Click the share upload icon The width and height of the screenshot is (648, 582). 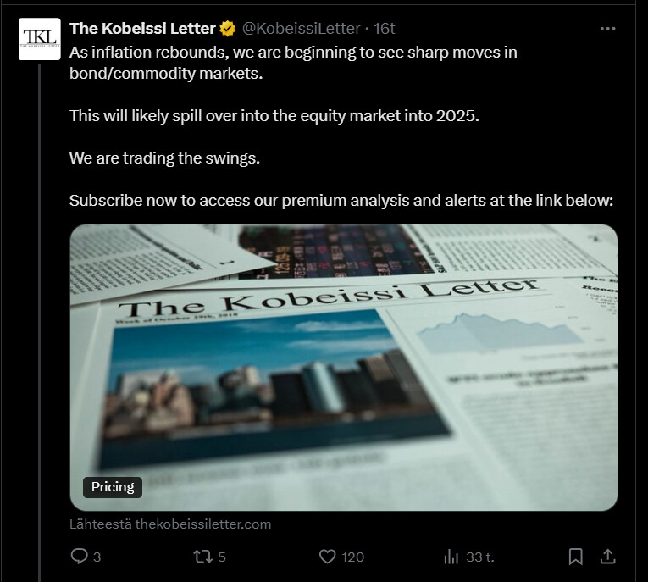[607, 556]
